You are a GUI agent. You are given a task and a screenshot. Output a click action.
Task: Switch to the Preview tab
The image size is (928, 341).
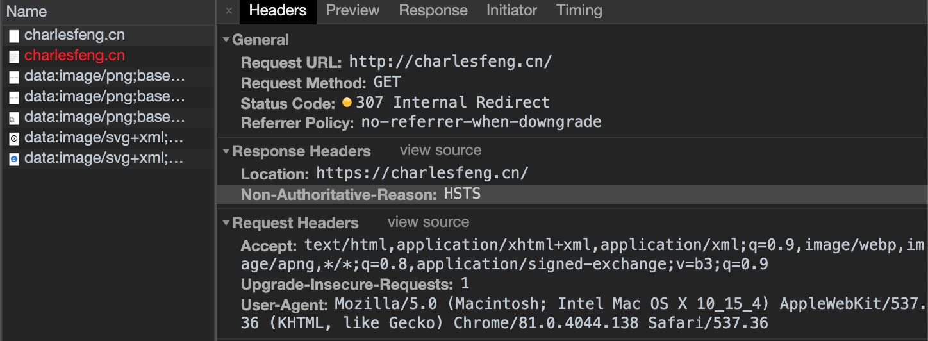click(352, 11)
